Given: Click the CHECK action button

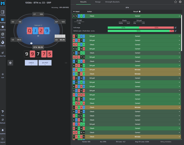Looking at the screenshot, I should coord(31,63).
